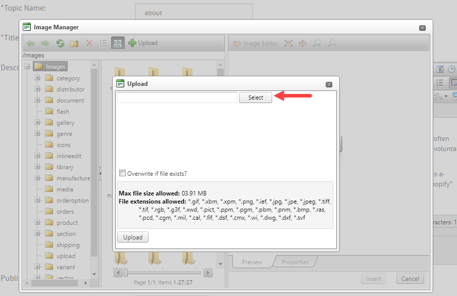Open the Preview tab
This screenshot has width=457, height=296.
pyautogui.click(x=253, y=262)
